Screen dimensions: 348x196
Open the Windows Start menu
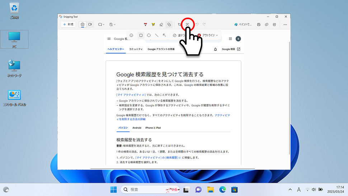[113, 190]
